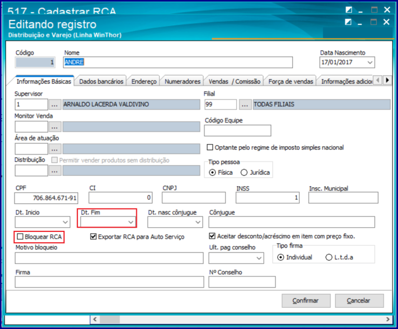The width and height of the screenshot is (398, 329).
Task: Click right arrow of horizontal scrollbar
Action: (x=388, y=319)
